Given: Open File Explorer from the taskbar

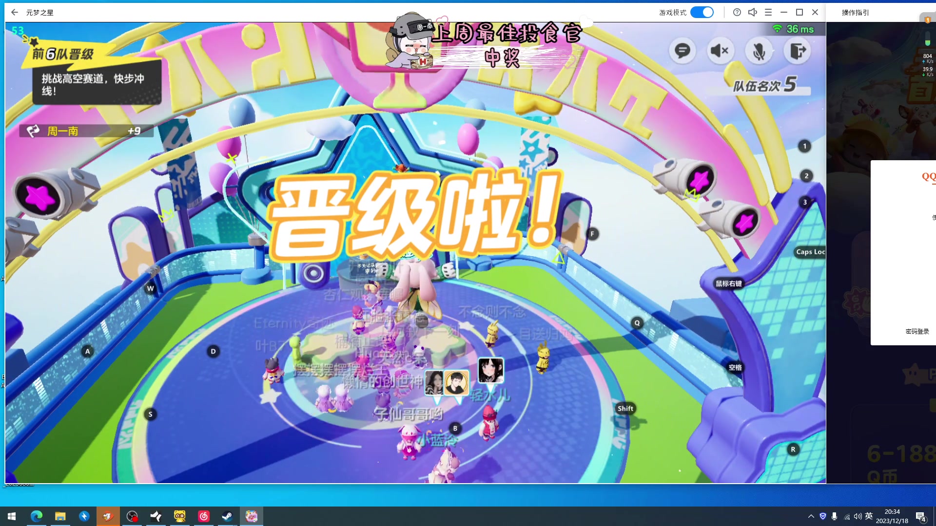Looking at the screenshot, I should click(x=60, y=516).
